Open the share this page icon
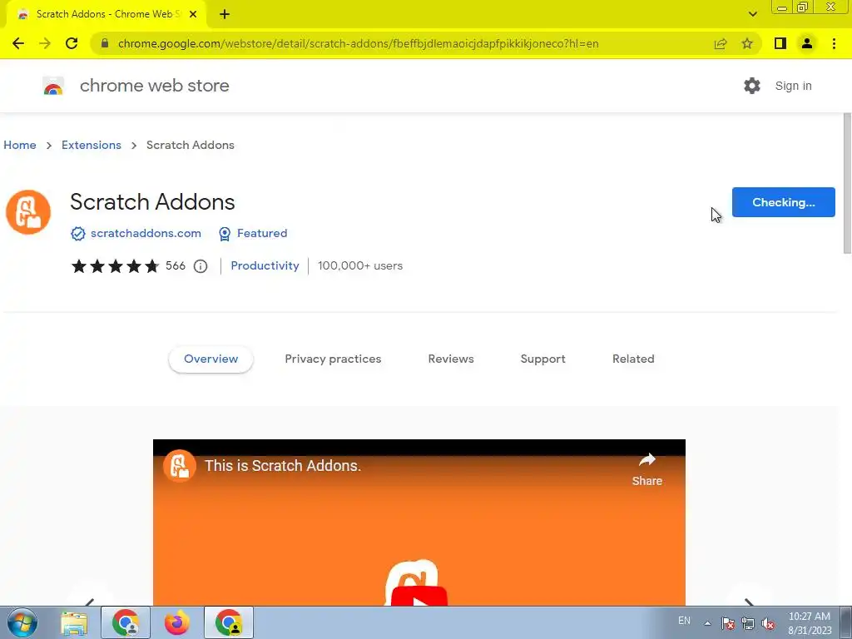 pyautogui.click(x=721, y=43)
